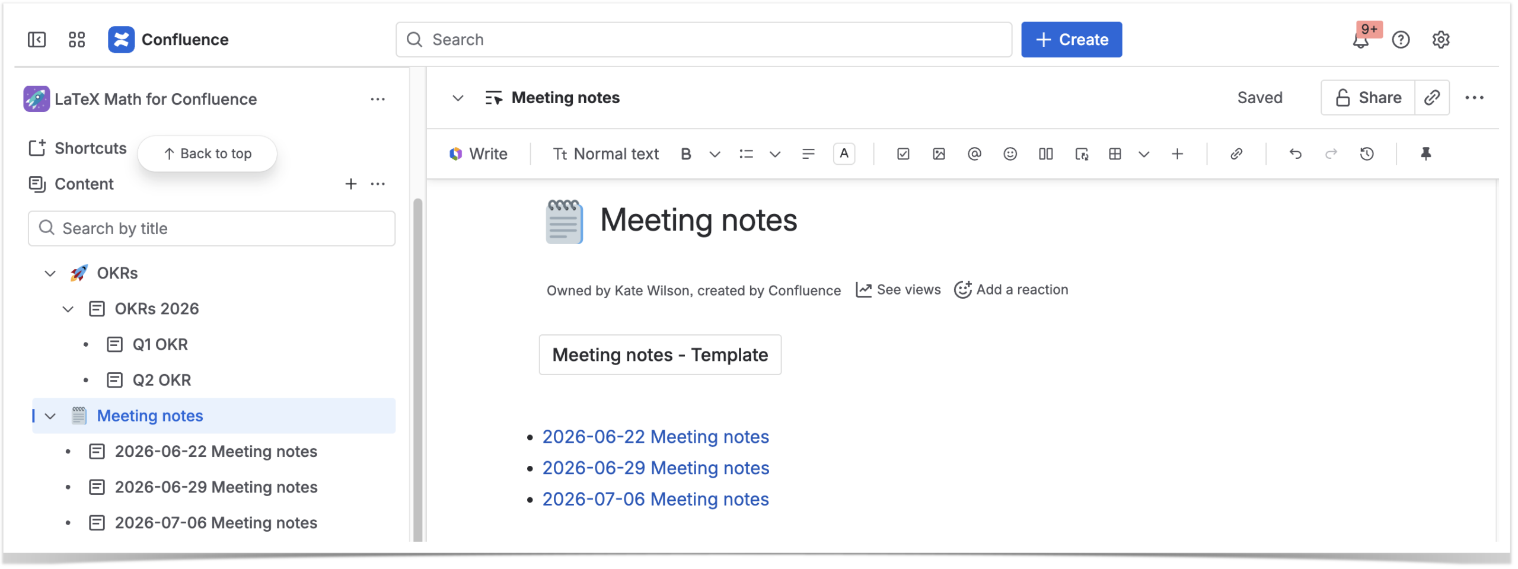The width and height of the screenshot is (1518, 569).
Task: Insert an image from the toolbar
Action: click(939, 154)
